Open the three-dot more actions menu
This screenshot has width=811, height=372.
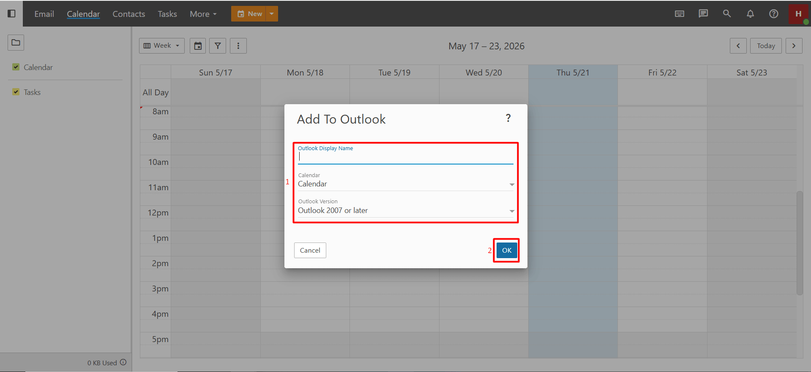(238, 46)
